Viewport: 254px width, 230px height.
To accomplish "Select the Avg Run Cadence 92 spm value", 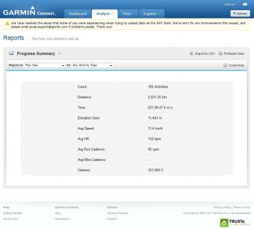I will coord(153,149).
